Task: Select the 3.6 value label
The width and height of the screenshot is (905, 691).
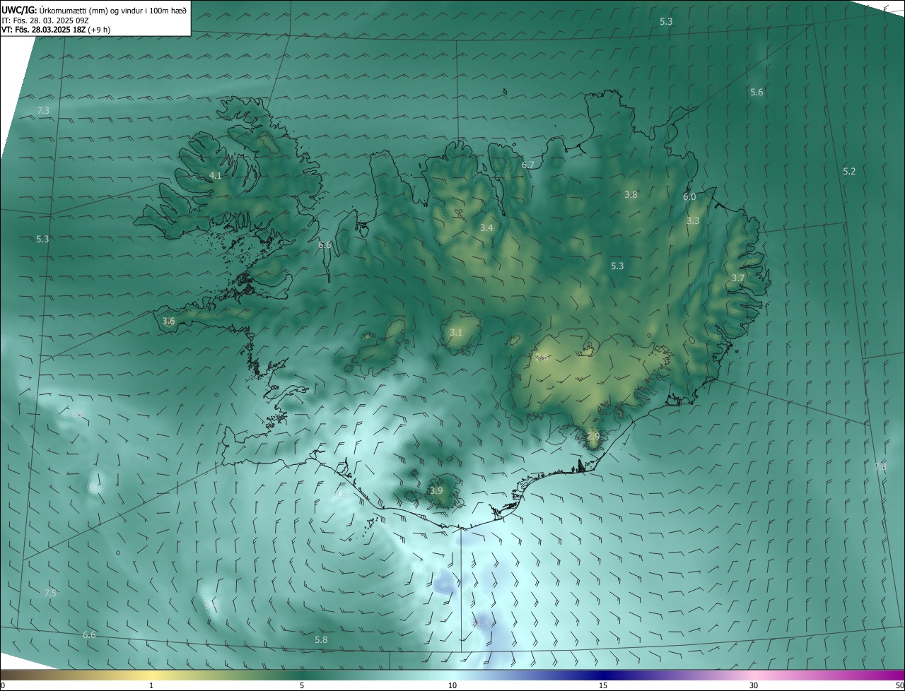Action: (168, 321)
